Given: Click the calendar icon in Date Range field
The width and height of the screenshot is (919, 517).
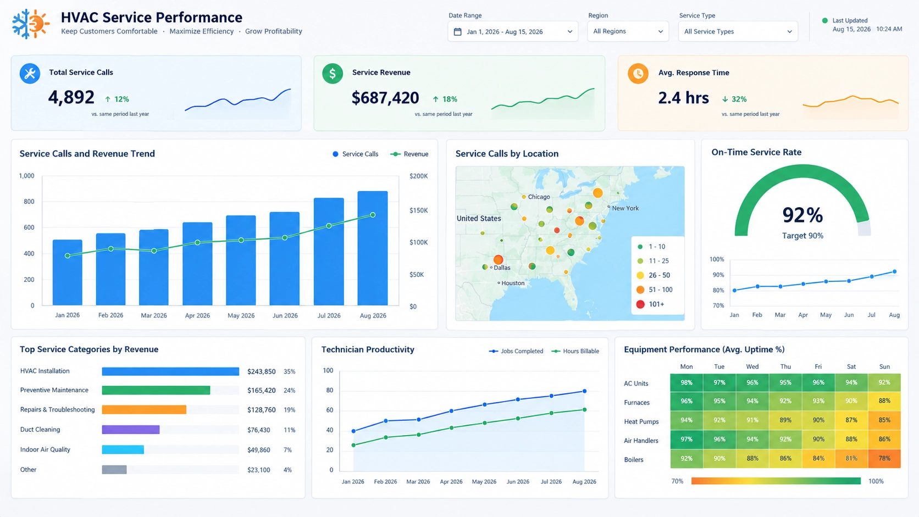Looking at the screenshot, I should tap(457, 32).
